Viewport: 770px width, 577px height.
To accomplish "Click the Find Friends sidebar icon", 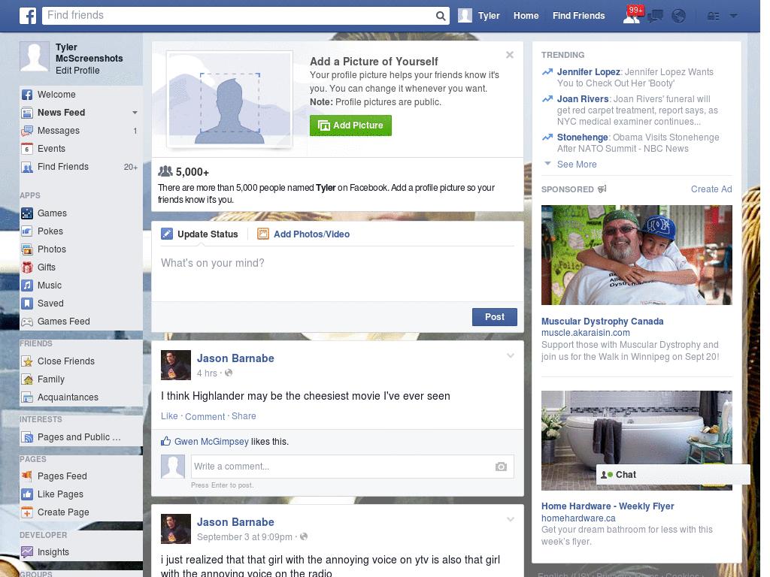I will click(x=27, y=167).
